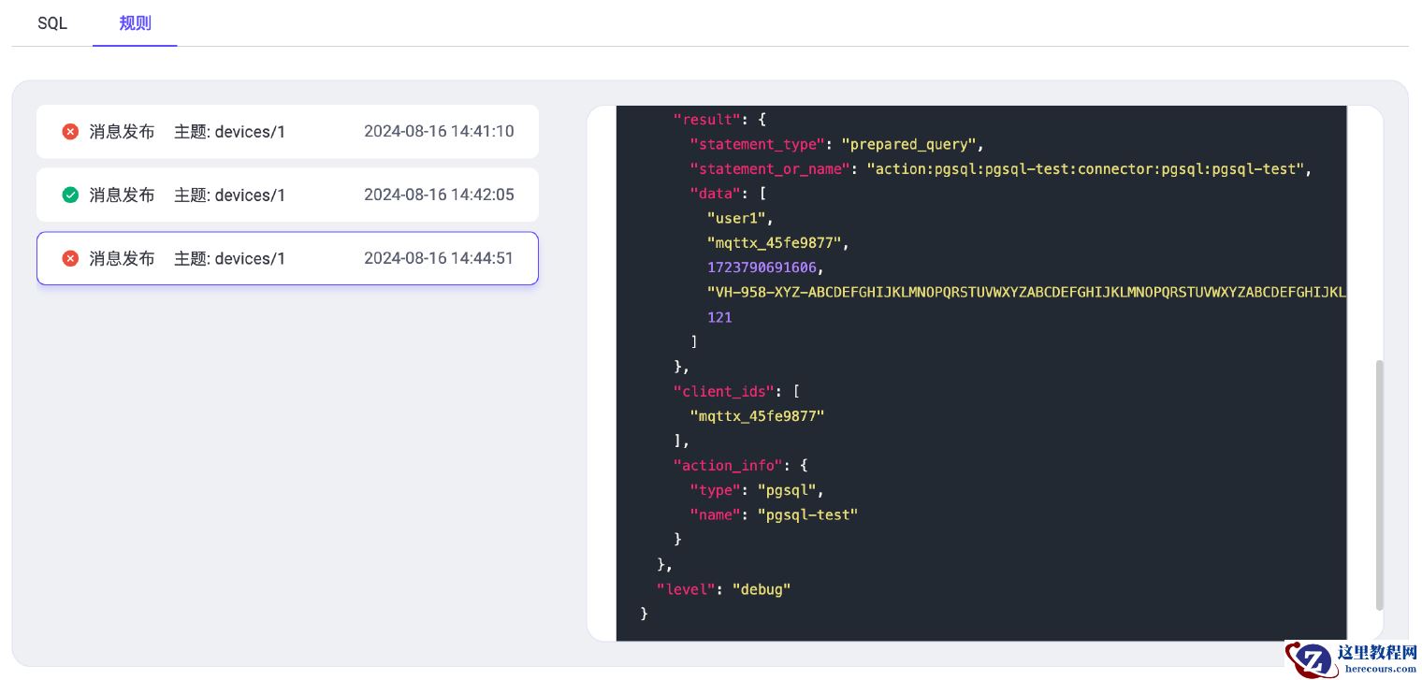Click the "statement_type" key in JSON
The width and height of the screenshot is (1422, 680).
pos(757,145)
